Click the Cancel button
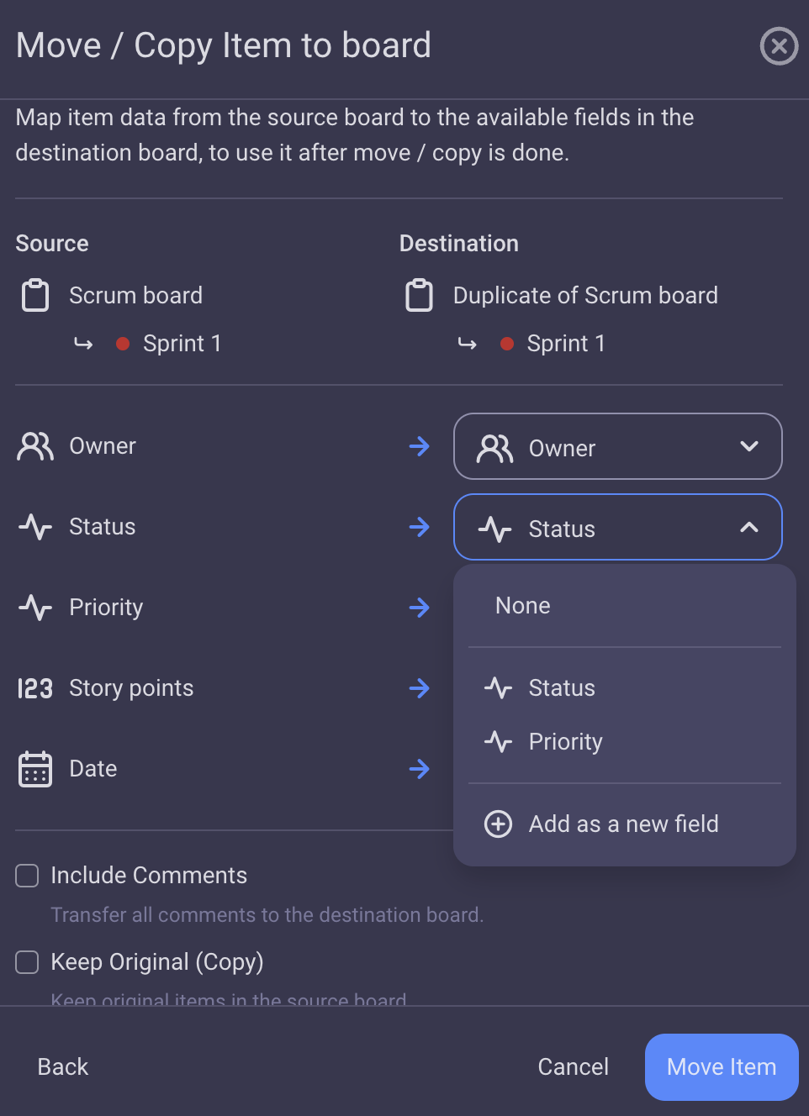Viewport: 809px width, 1116px height. (x=574, y=1067)
